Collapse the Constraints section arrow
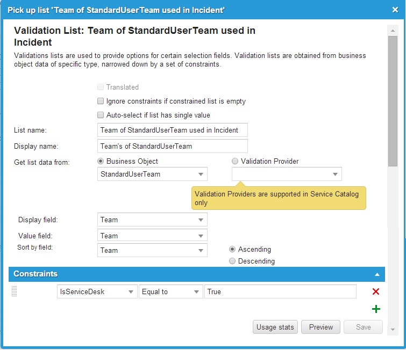406x350 pixels. point(377,274)
